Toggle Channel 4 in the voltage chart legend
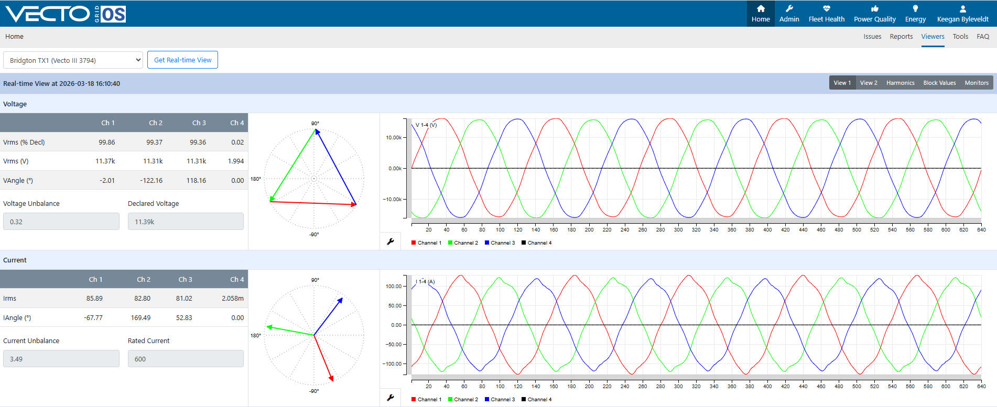This screenshot has width=997, height=407. (x=536, y=243)
